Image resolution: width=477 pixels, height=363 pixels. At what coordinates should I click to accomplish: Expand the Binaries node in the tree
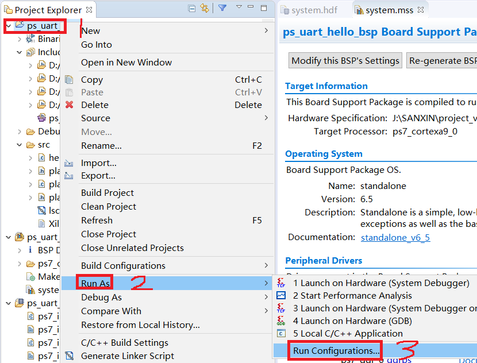20,39
